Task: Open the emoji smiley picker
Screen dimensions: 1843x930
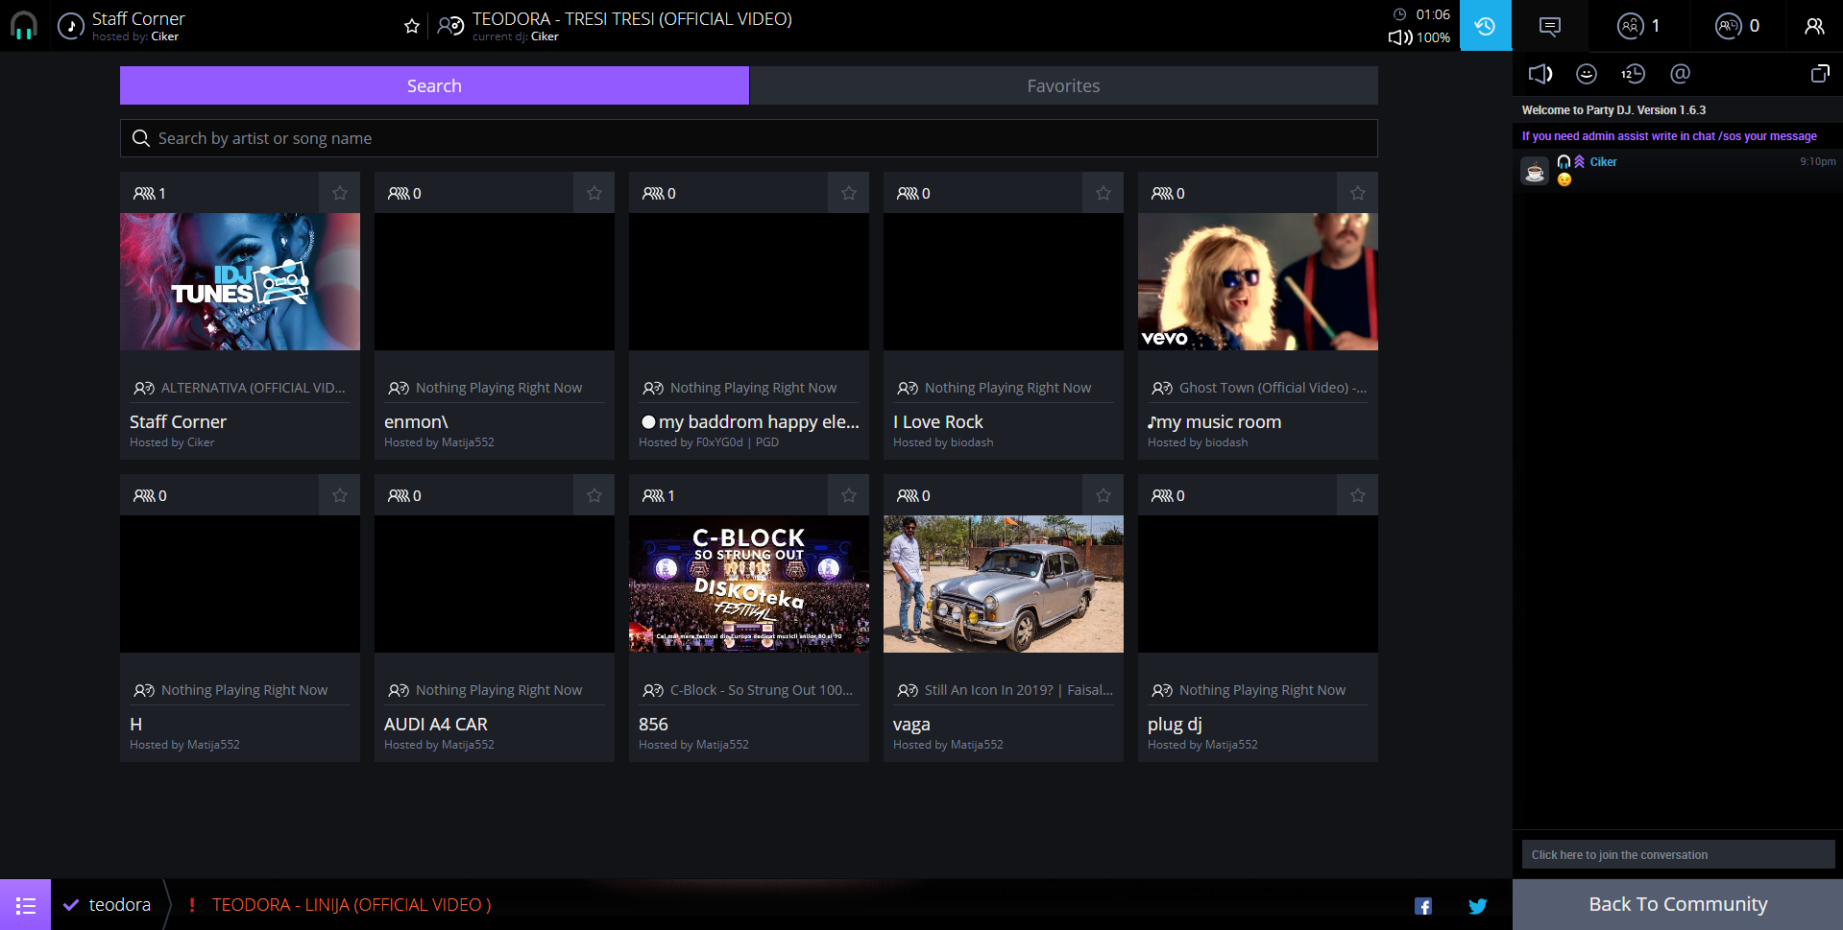Action: 1587,74
